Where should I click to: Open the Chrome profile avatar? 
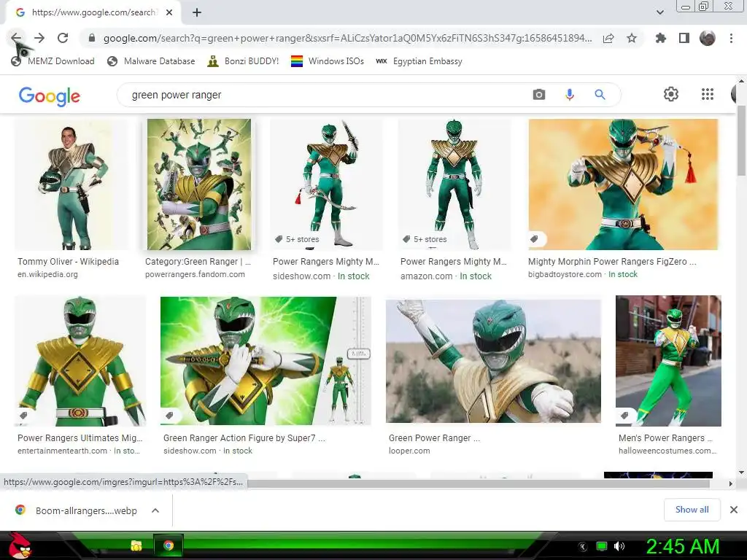708,38
